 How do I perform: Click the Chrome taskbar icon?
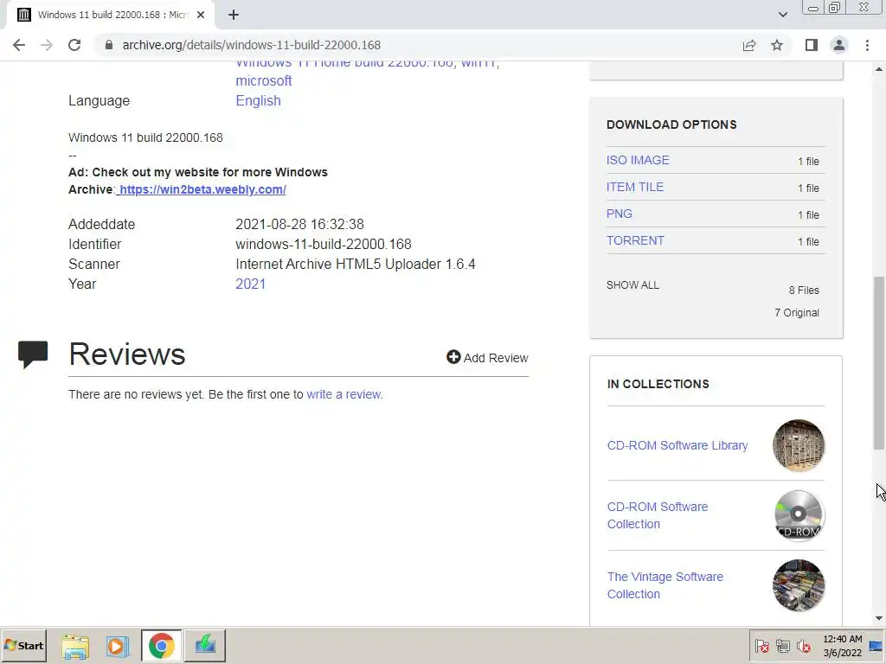click(x=162, y=646)
